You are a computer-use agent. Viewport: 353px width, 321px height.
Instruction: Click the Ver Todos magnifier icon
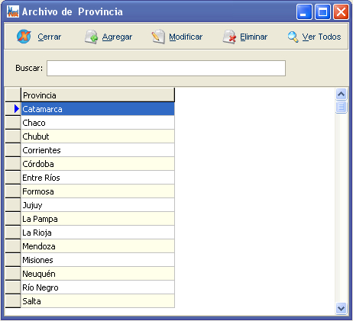(293, 37)
